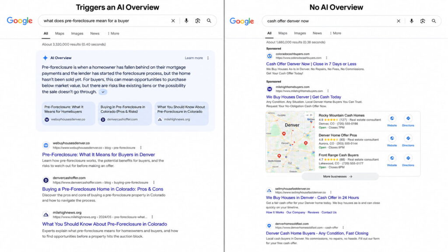This screenshot has height=252, width=448.
Task: Click Contact Us sitelink
Action: pyautogui.click(x=329, y=213)
